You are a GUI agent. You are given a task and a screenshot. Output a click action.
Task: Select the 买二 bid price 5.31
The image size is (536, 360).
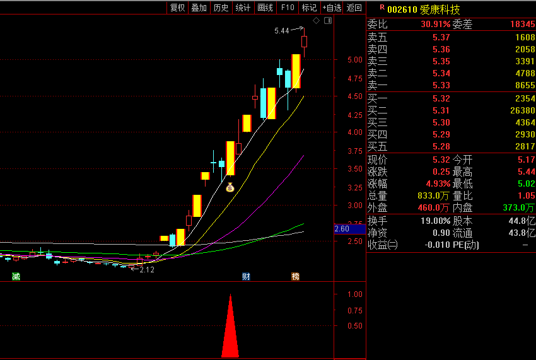(441, 110)
